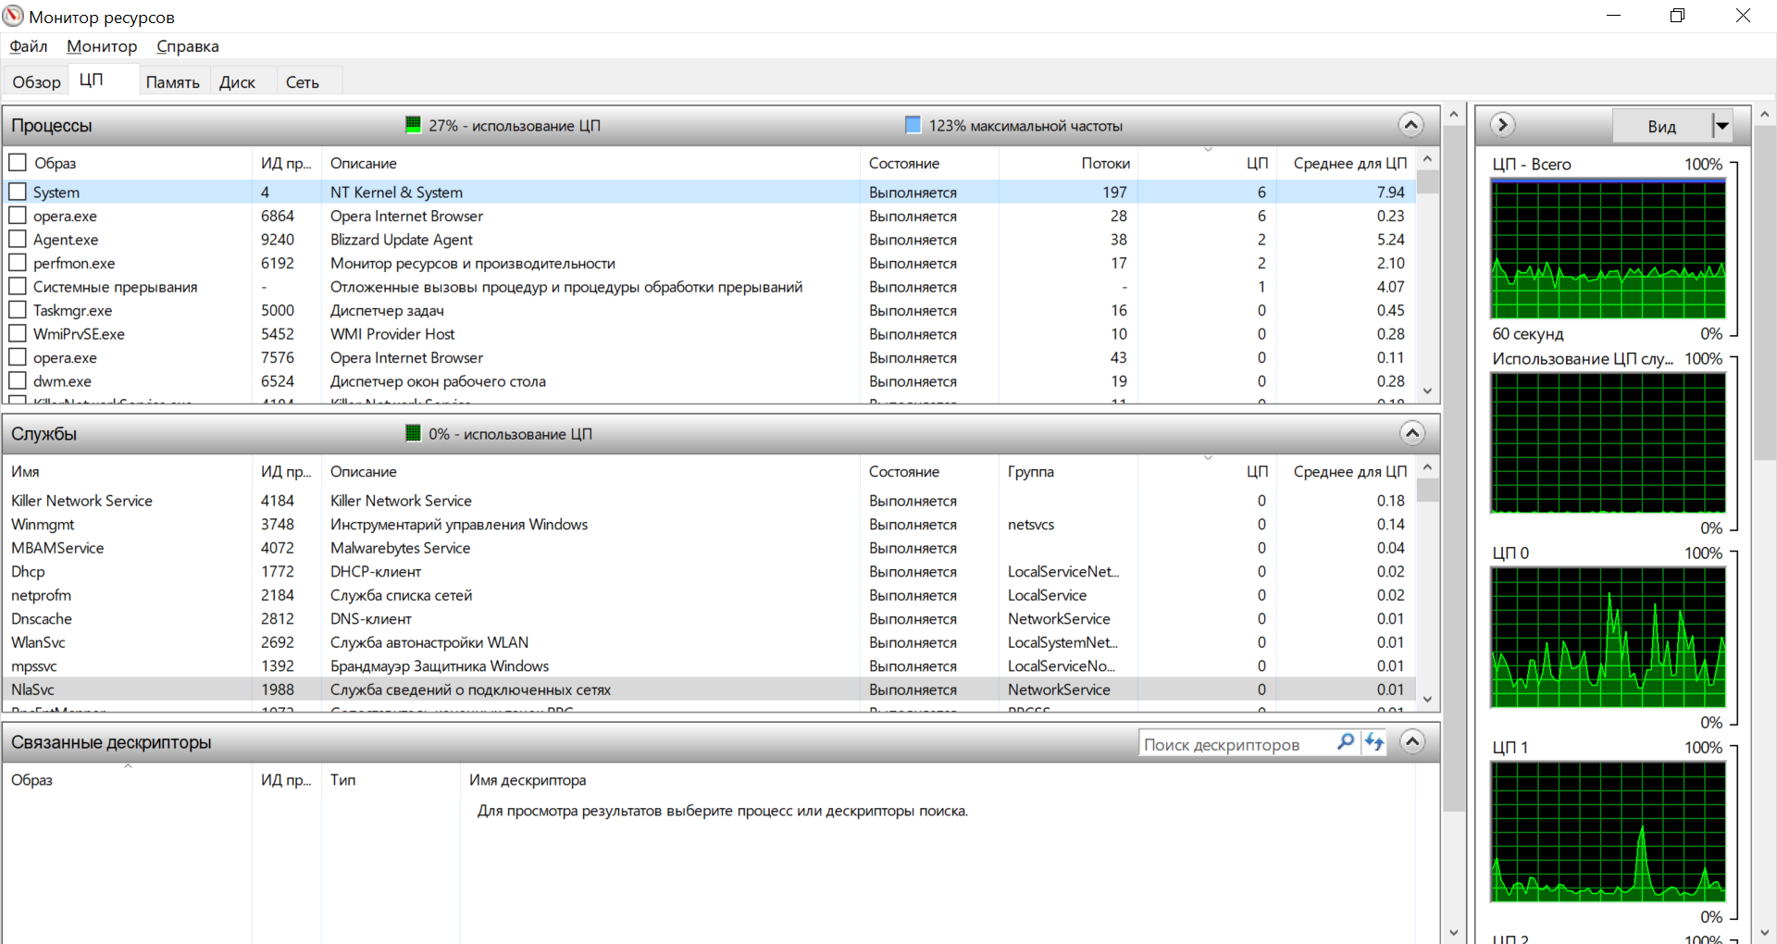
Task: Click scroll down arrow of processes list
Action: point(1427,391)
